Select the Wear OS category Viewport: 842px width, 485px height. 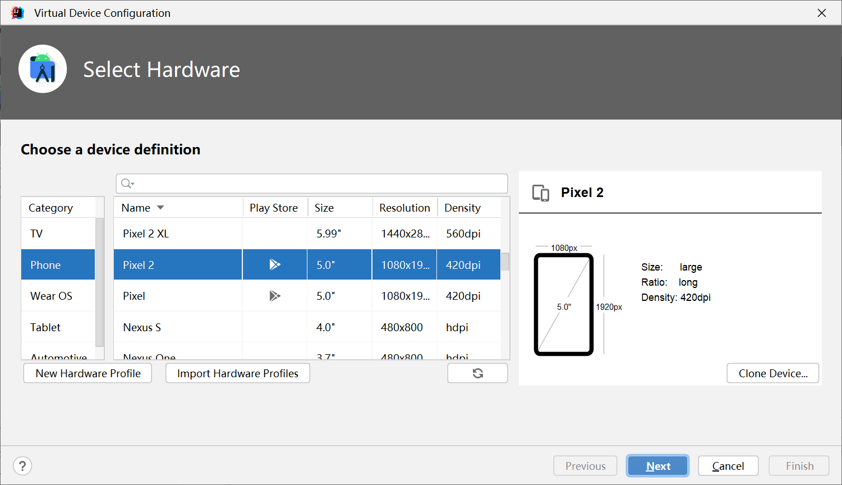pos(58,296)
